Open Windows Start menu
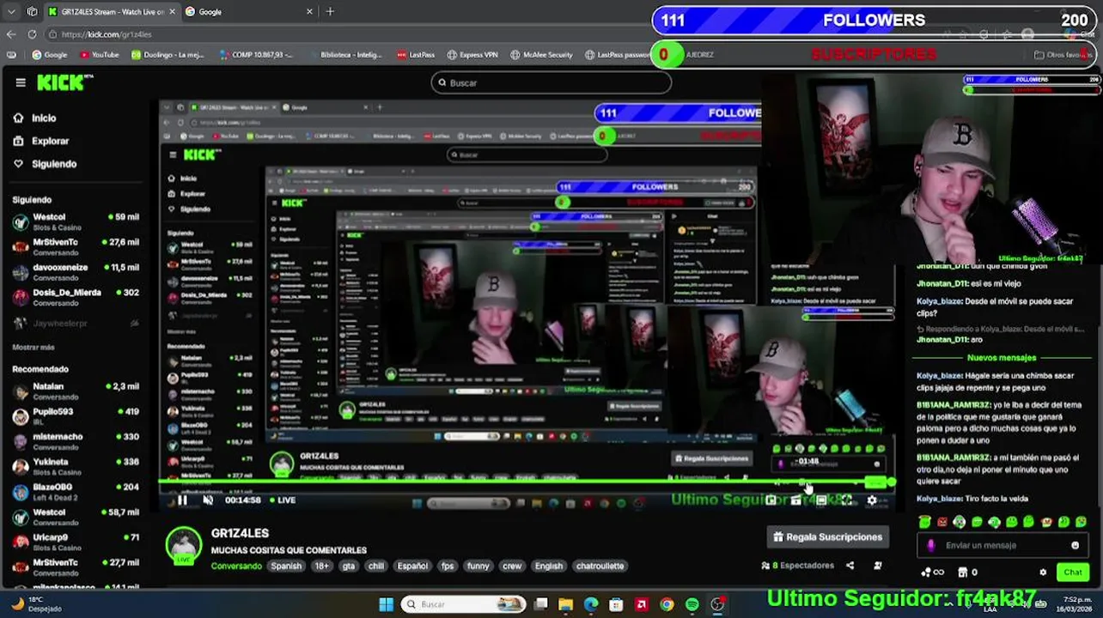Screen dimensions: 1103x618 click(x=386, y=604)
